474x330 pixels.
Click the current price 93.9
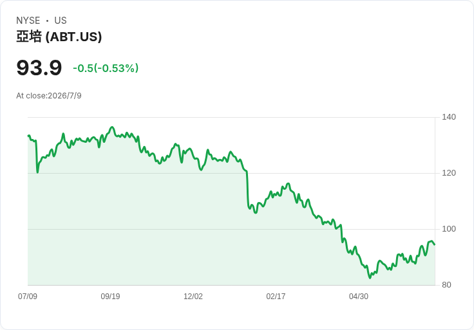(39, 68)
